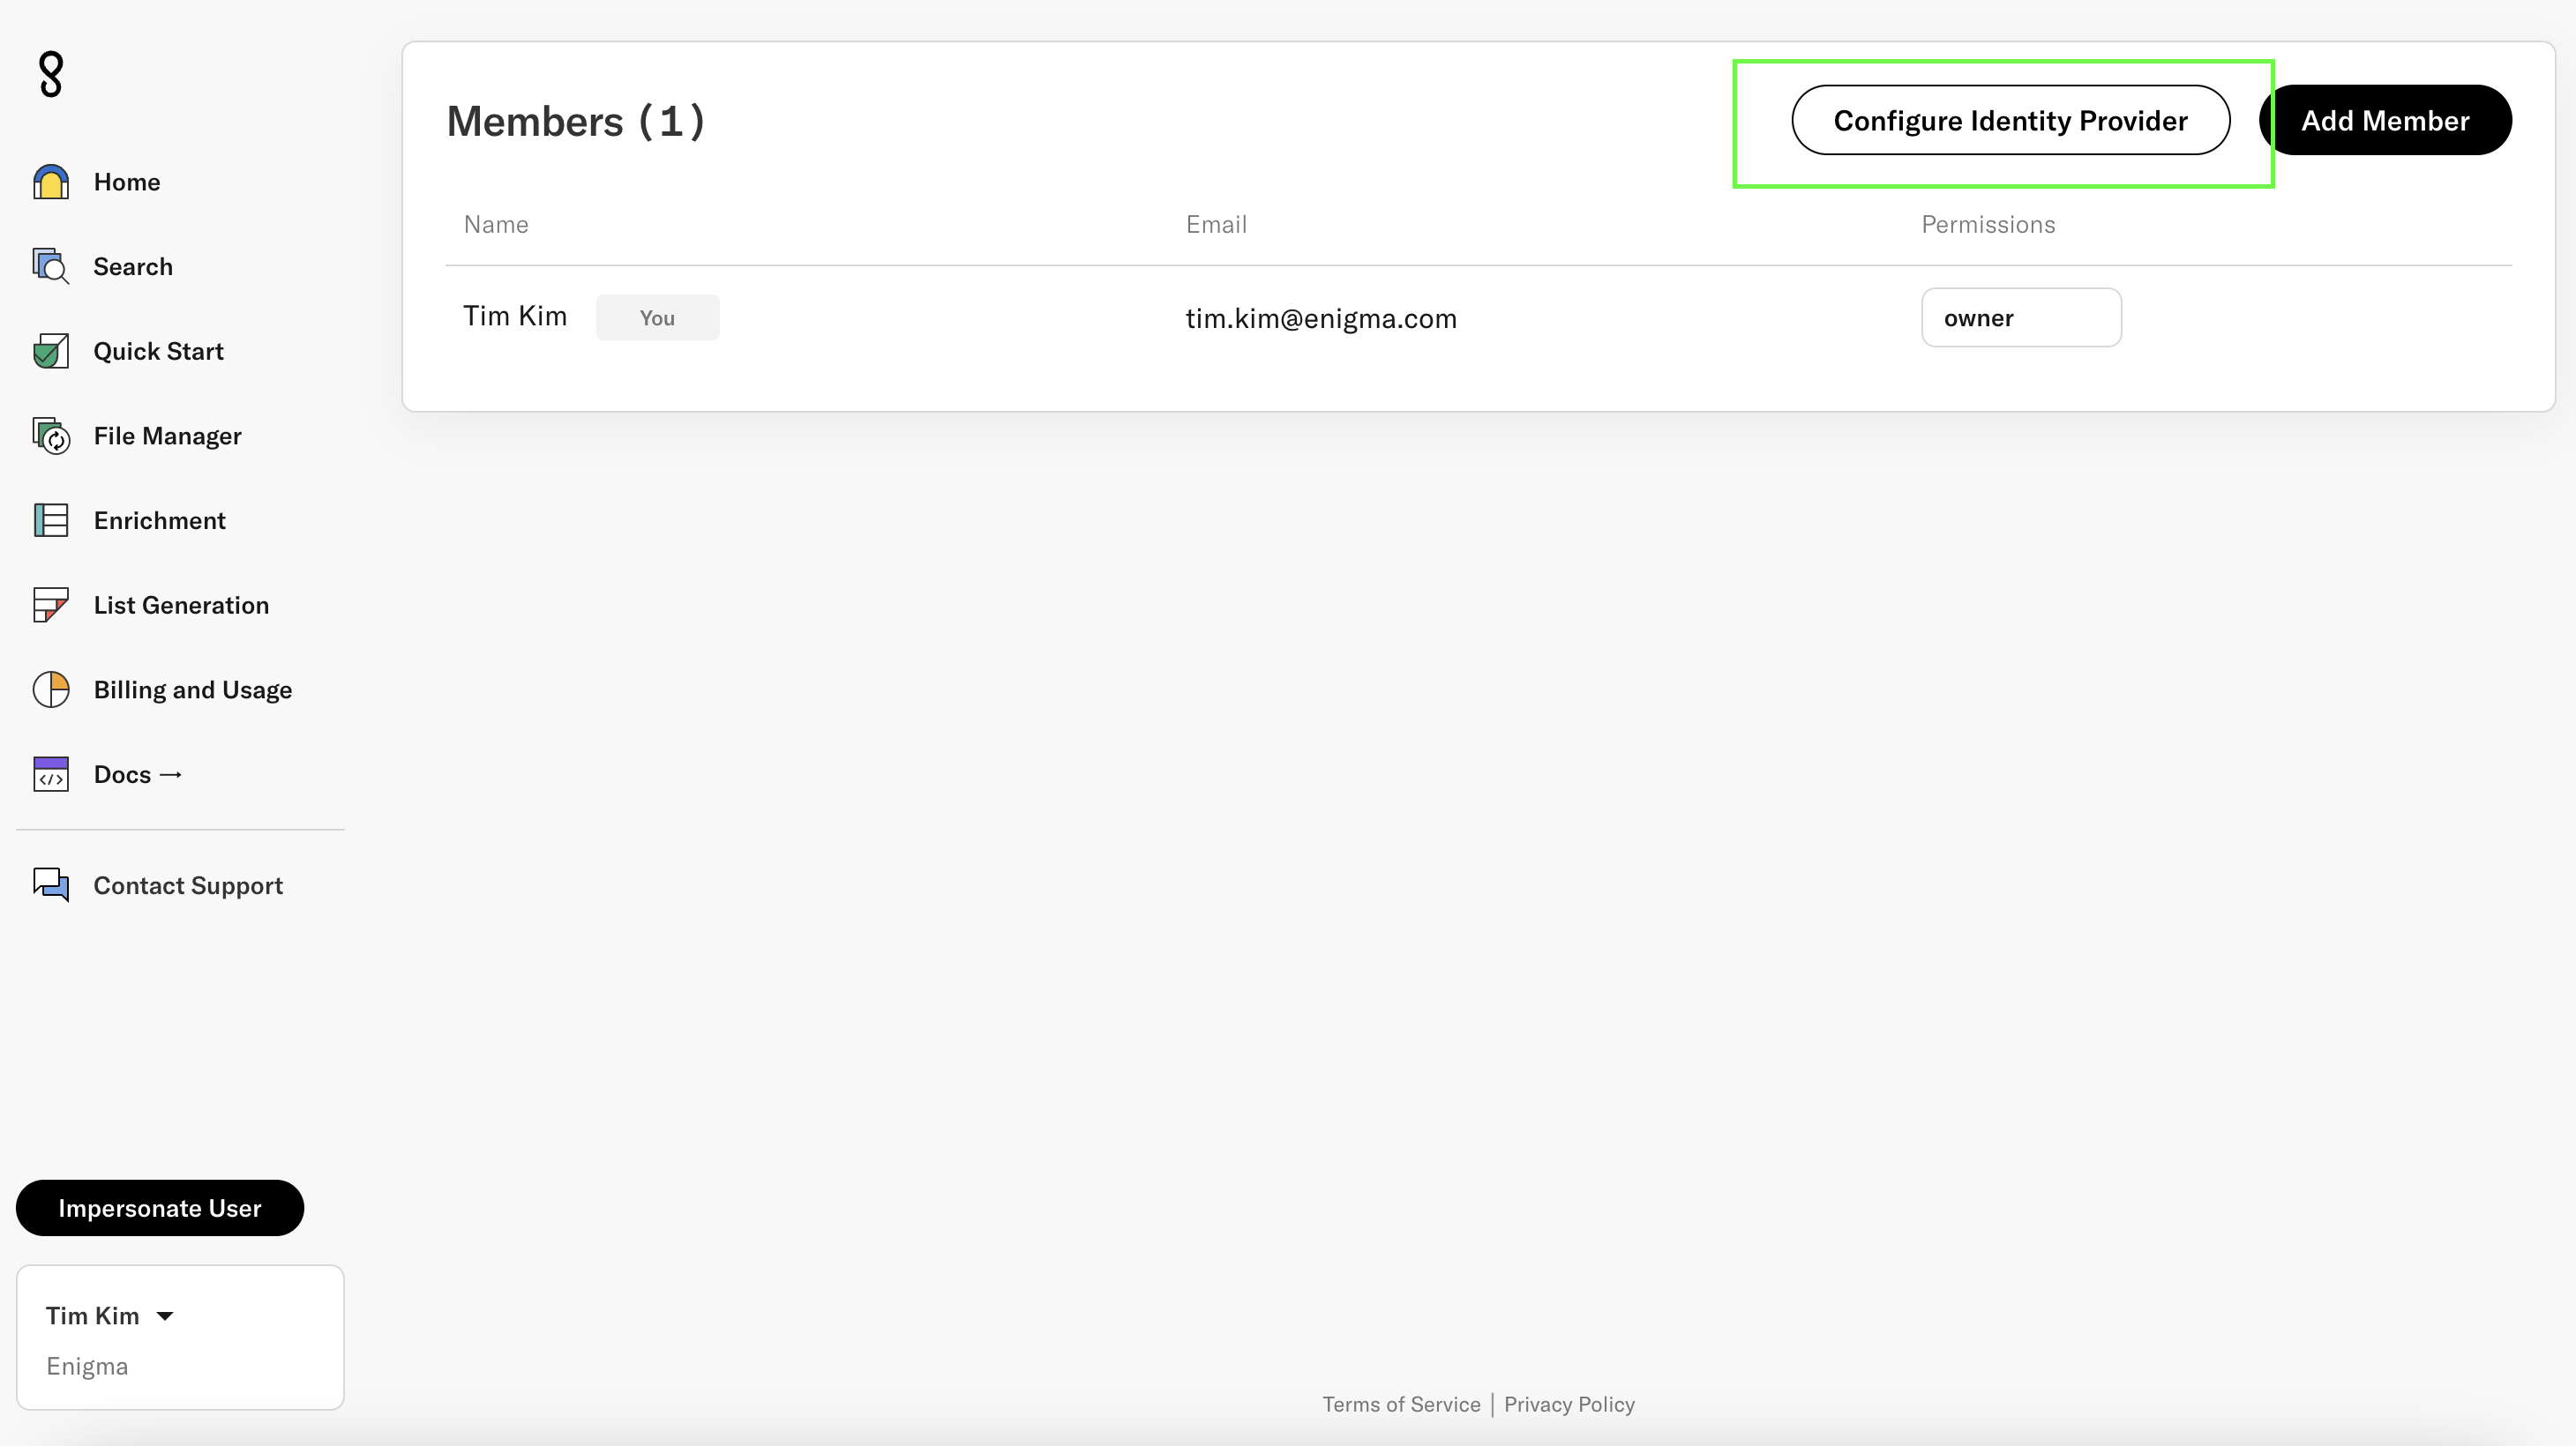Navigate to Billing and Usage
2576x1446 pixels.
[193, 689]
